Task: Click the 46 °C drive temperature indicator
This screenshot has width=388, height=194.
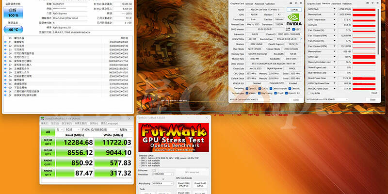Action: (x=14, y=30)
